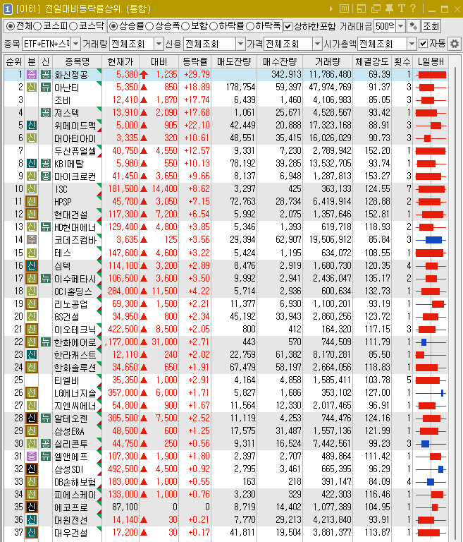Viewport: 463px width, 542px height.
Task: Open the 종목 ETF+ETN+스팩 dropdown
Action: (x=75, y=44)
